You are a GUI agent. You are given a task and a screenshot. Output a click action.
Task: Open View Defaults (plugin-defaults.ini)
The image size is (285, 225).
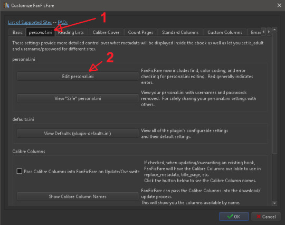pos(78,134)
